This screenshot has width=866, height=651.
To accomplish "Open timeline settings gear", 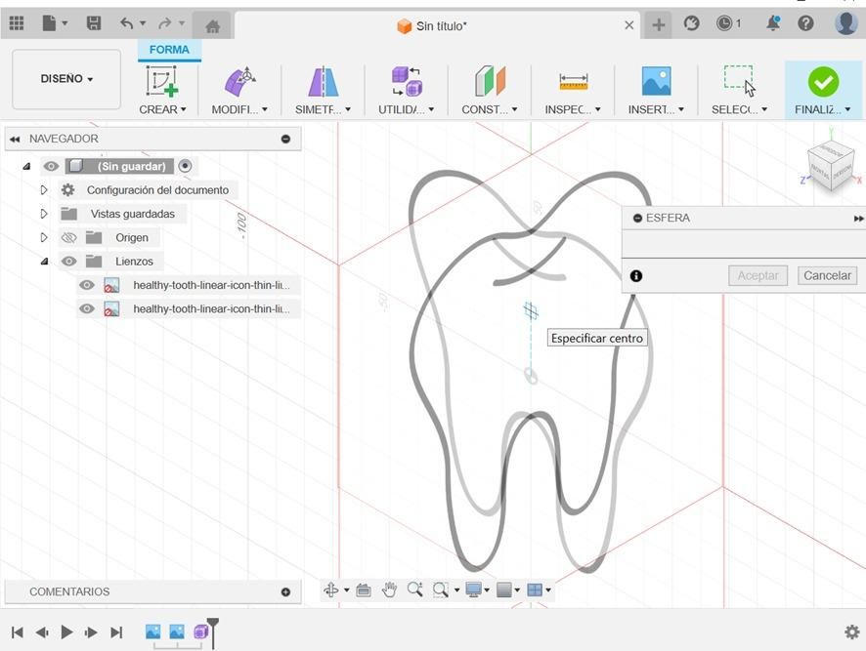I will [852, 631].
